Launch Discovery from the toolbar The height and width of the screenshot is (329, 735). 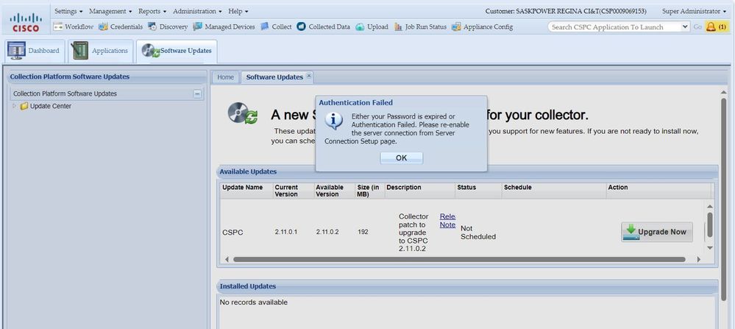point(167,26)
